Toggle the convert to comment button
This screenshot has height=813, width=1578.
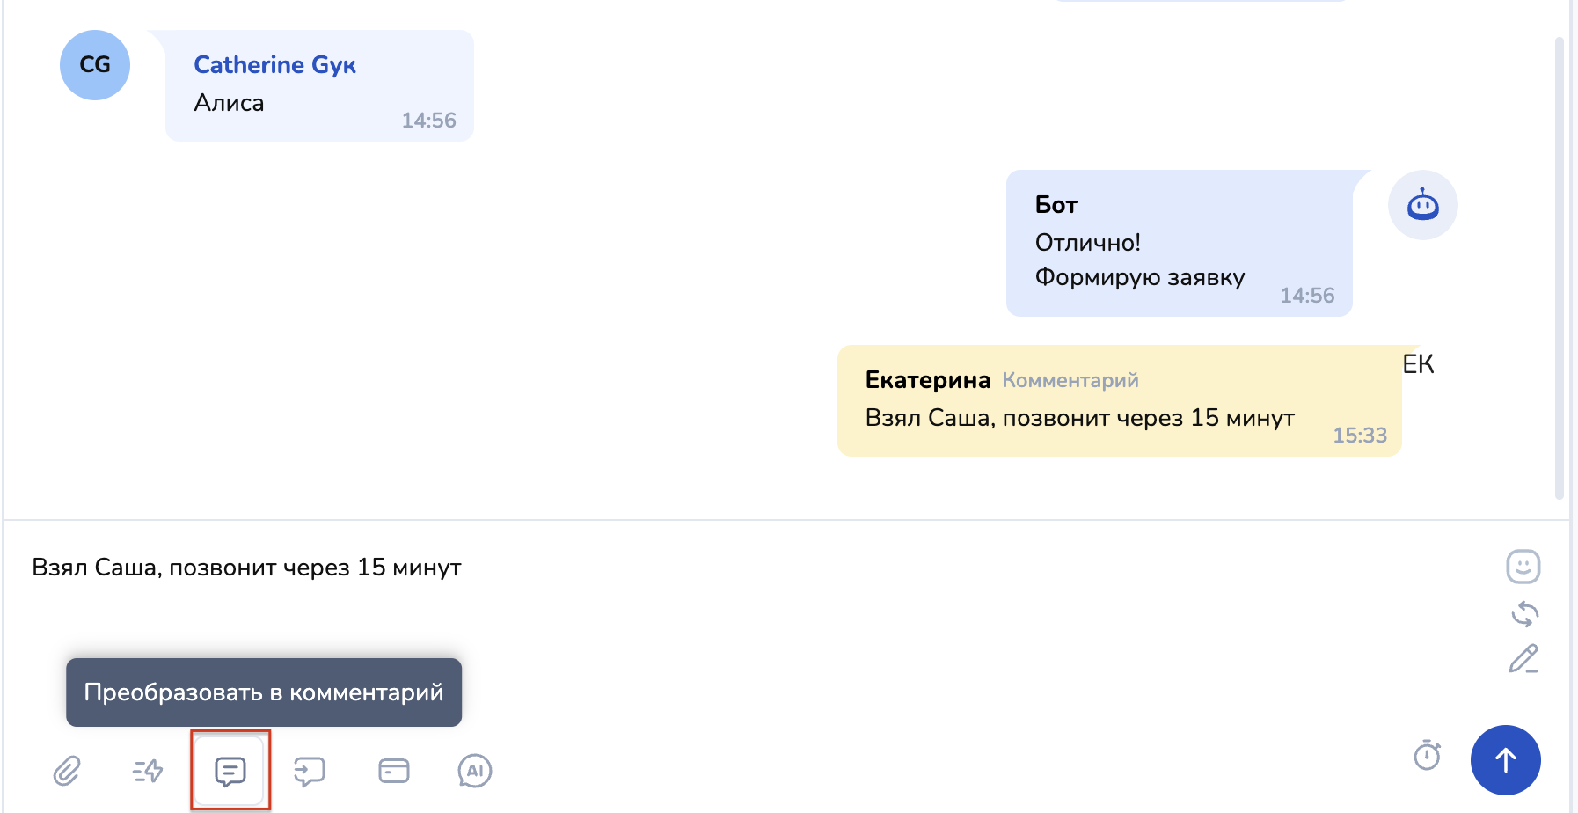(x=230, y=772)
